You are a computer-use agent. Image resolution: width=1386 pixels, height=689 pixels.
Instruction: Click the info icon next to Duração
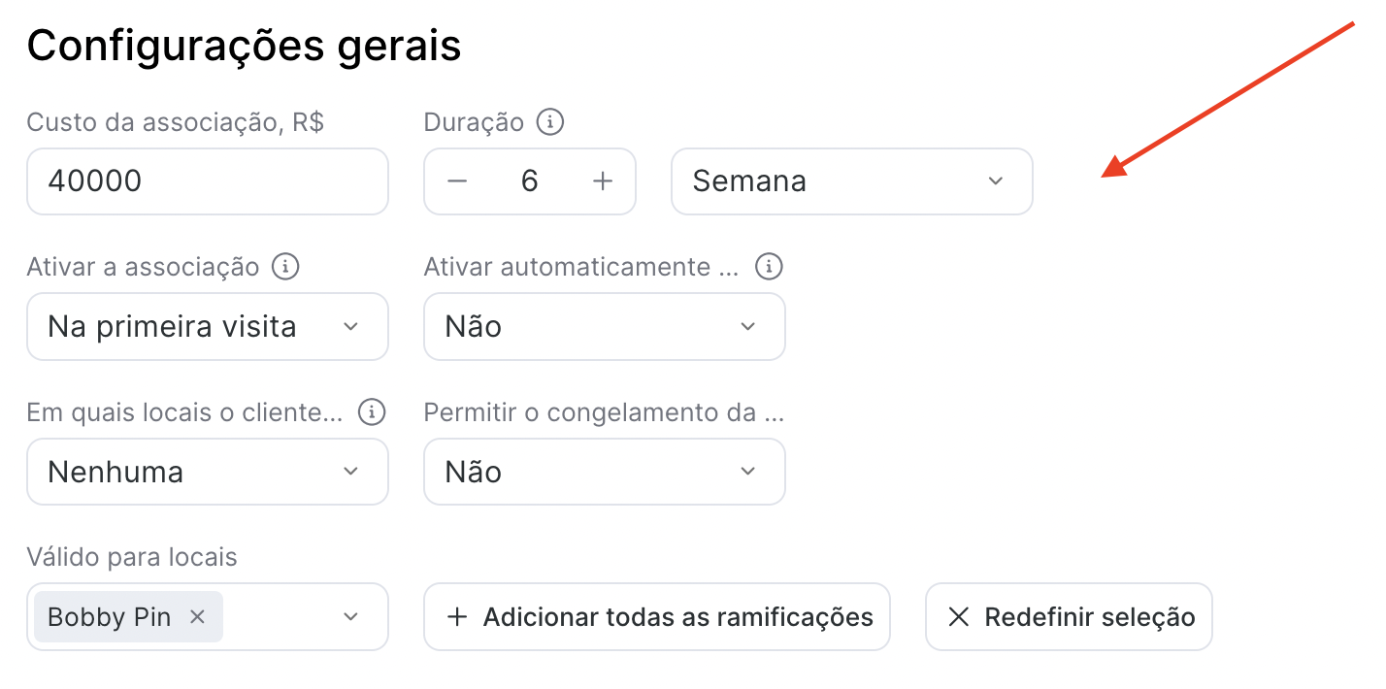pyautogui.click(x=550, y=122)
